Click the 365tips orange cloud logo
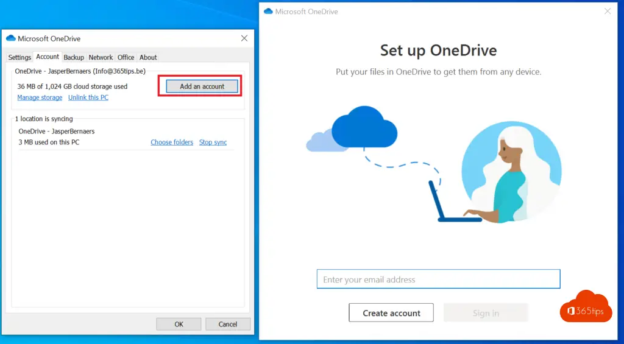This screenshot has height=344, width=624. 585,307
